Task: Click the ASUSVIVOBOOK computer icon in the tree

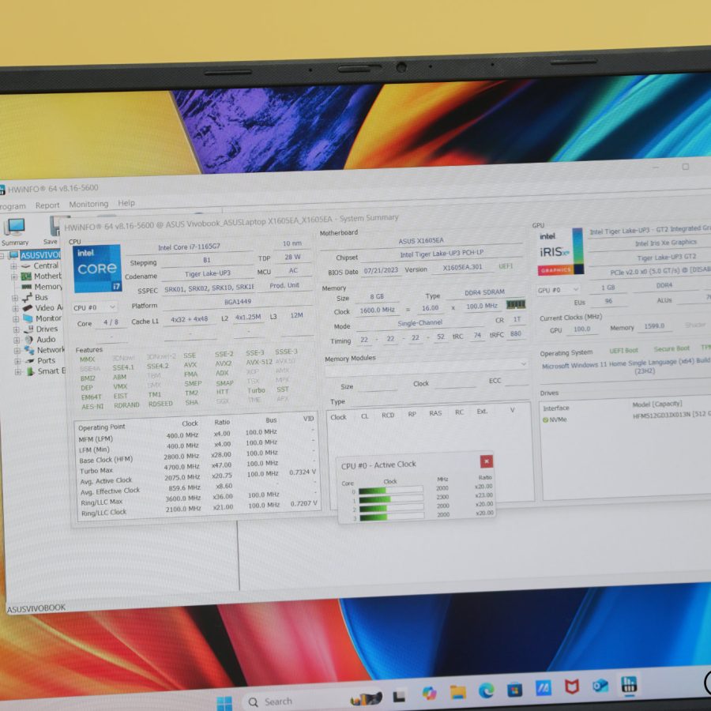Action: [14, 255]
